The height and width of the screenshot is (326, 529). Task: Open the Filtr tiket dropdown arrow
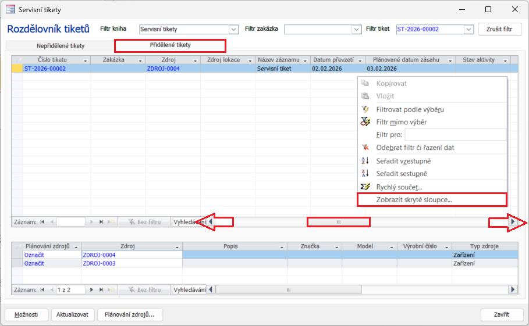point(468,29)
